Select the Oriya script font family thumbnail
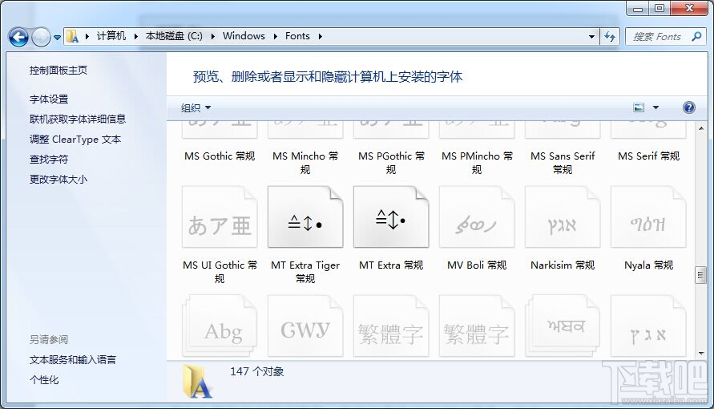The image size is (714, 409). pos(563,326)
